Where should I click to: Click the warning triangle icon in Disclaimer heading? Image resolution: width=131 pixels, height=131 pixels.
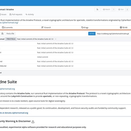pyautogui.click(x=33, y=122)
